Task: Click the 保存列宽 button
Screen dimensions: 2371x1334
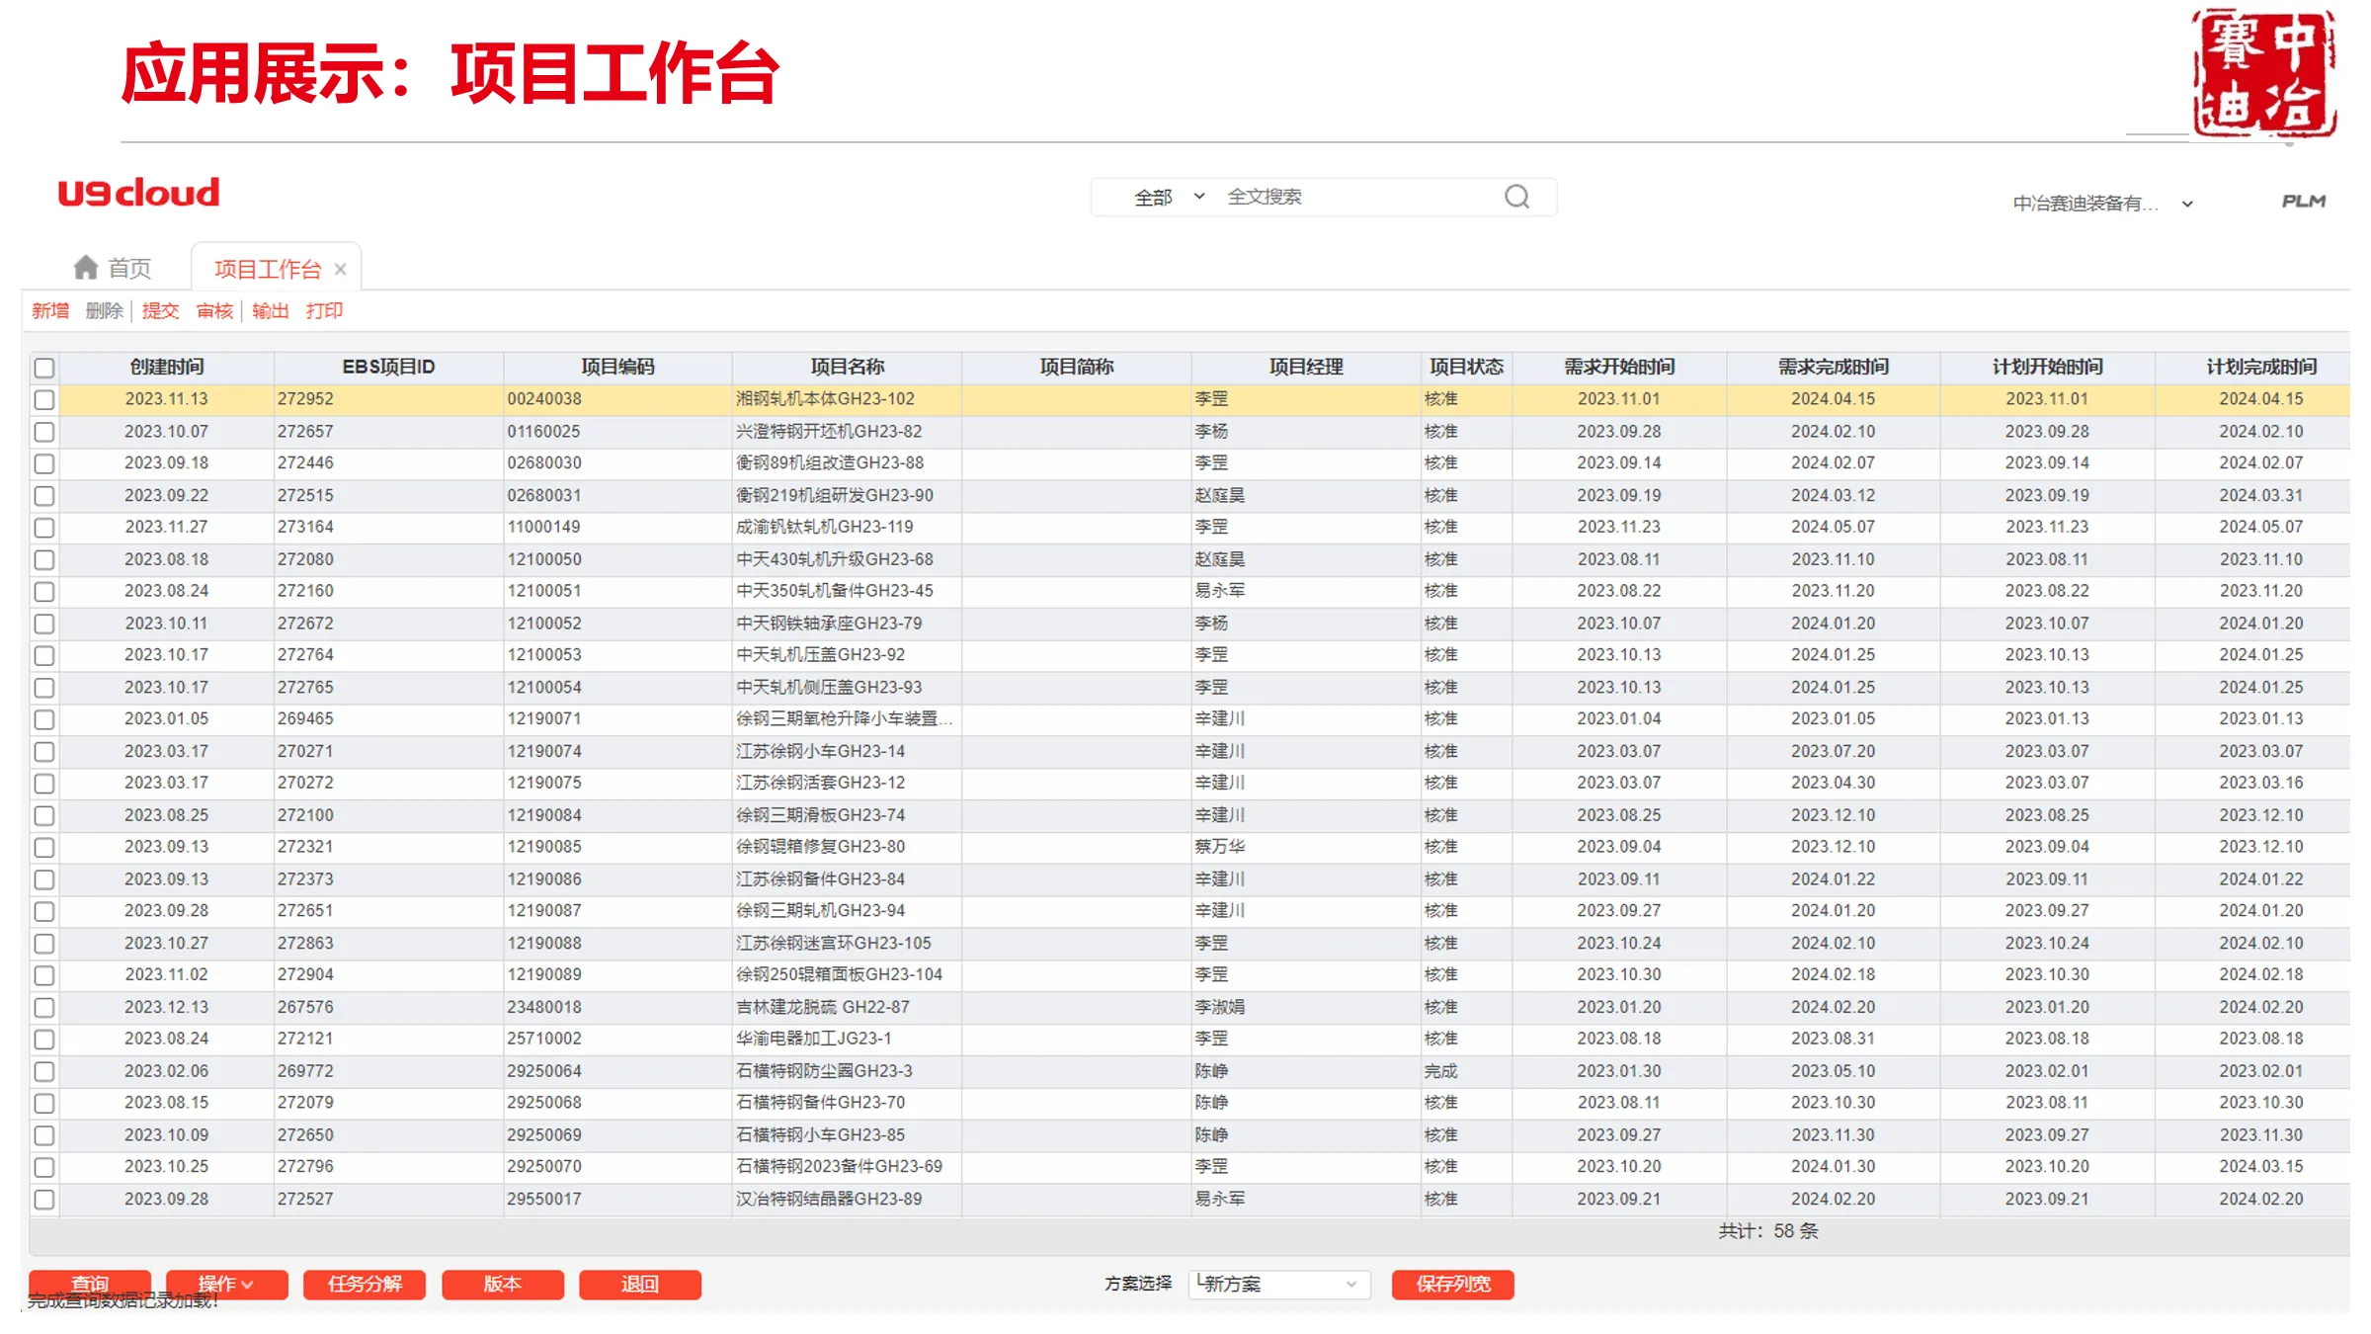Action: click(x=1453, y=1284)
